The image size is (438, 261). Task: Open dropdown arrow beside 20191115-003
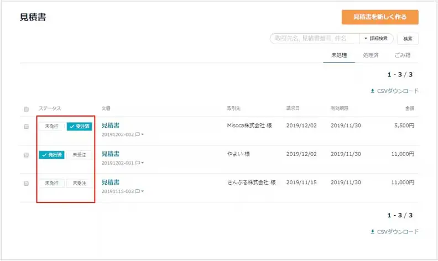pyautogui.click(x=143, y=191)
